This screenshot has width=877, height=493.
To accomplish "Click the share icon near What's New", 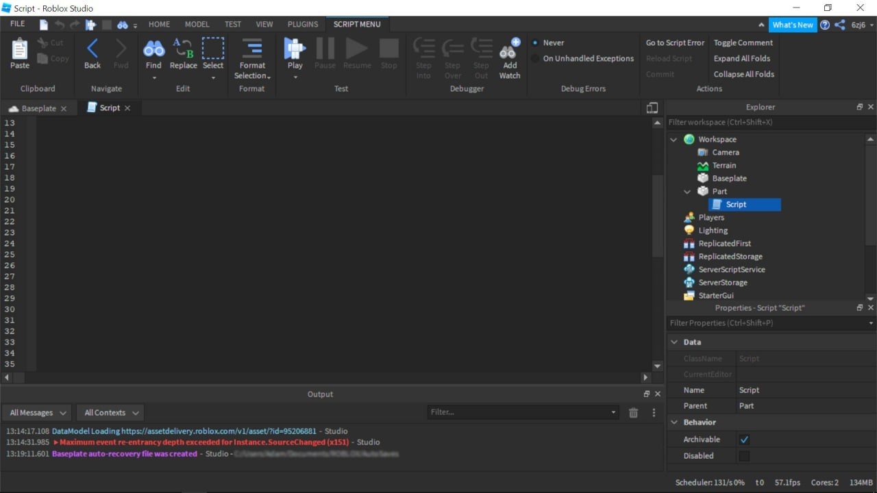I will (839, 25).
